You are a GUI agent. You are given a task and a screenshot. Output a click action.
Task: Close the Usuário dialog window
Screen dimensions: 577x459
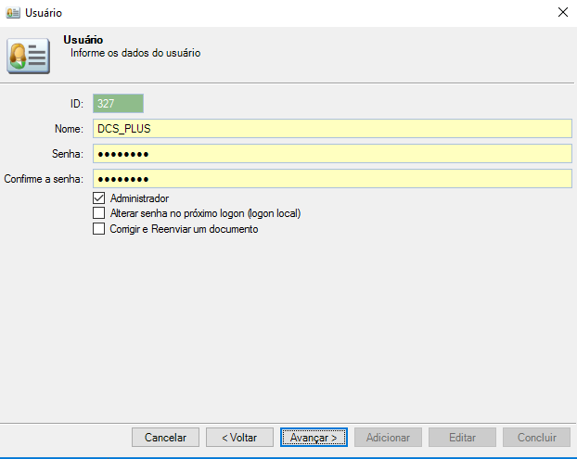pos(561,13)
